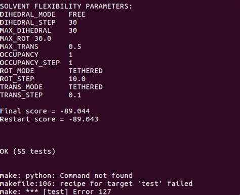
Task: Click the TETHERED value of TRANS_MODE
Action: (x=86, y=87)
